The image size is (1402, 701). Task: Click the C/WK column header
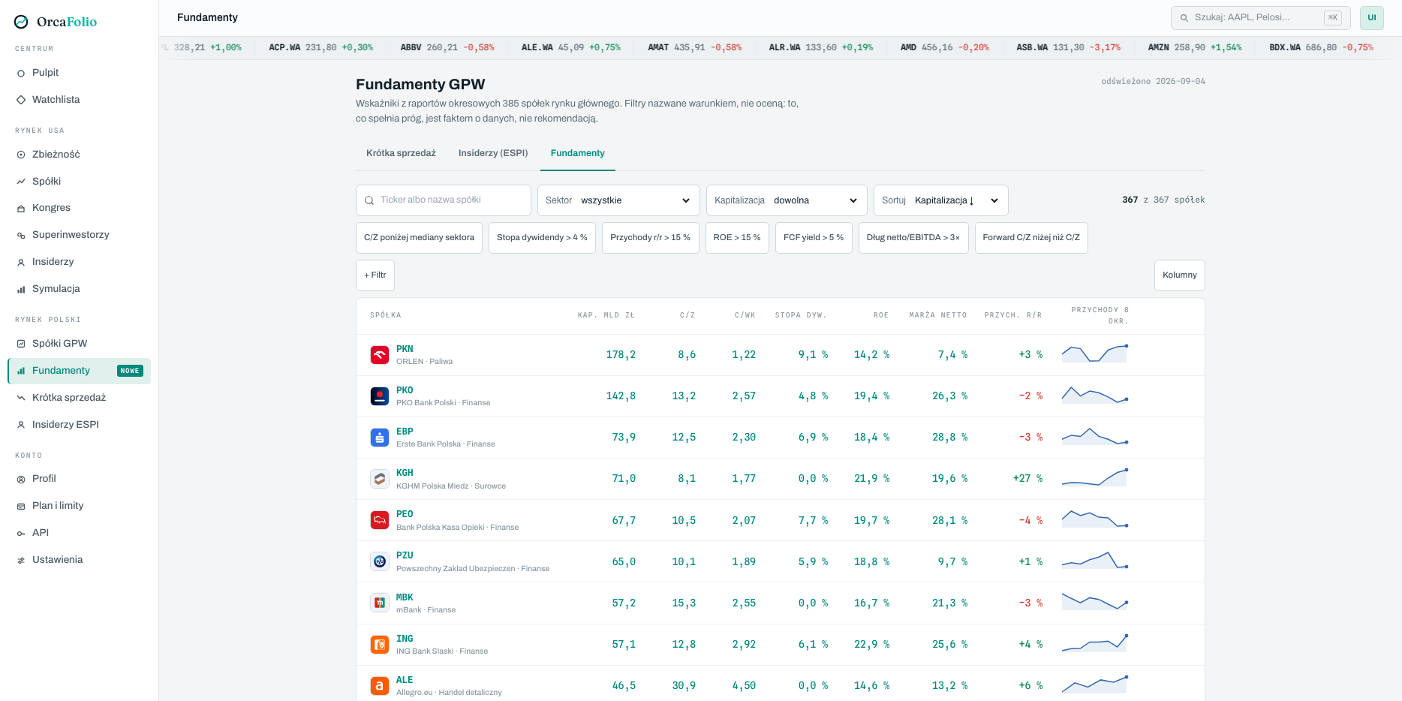(x=745, y=315)
